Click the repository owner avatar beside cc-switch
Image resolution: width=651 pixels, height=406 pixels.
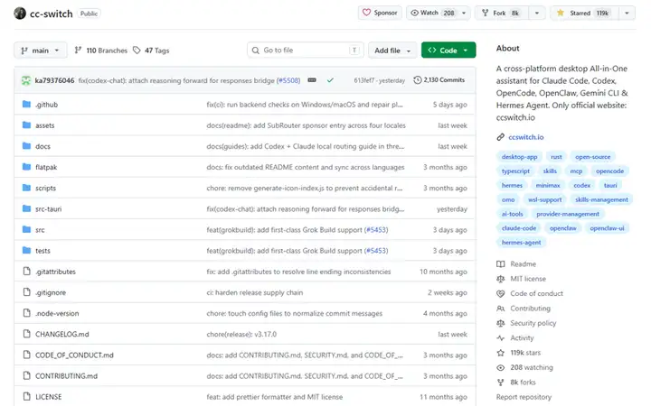20,14
